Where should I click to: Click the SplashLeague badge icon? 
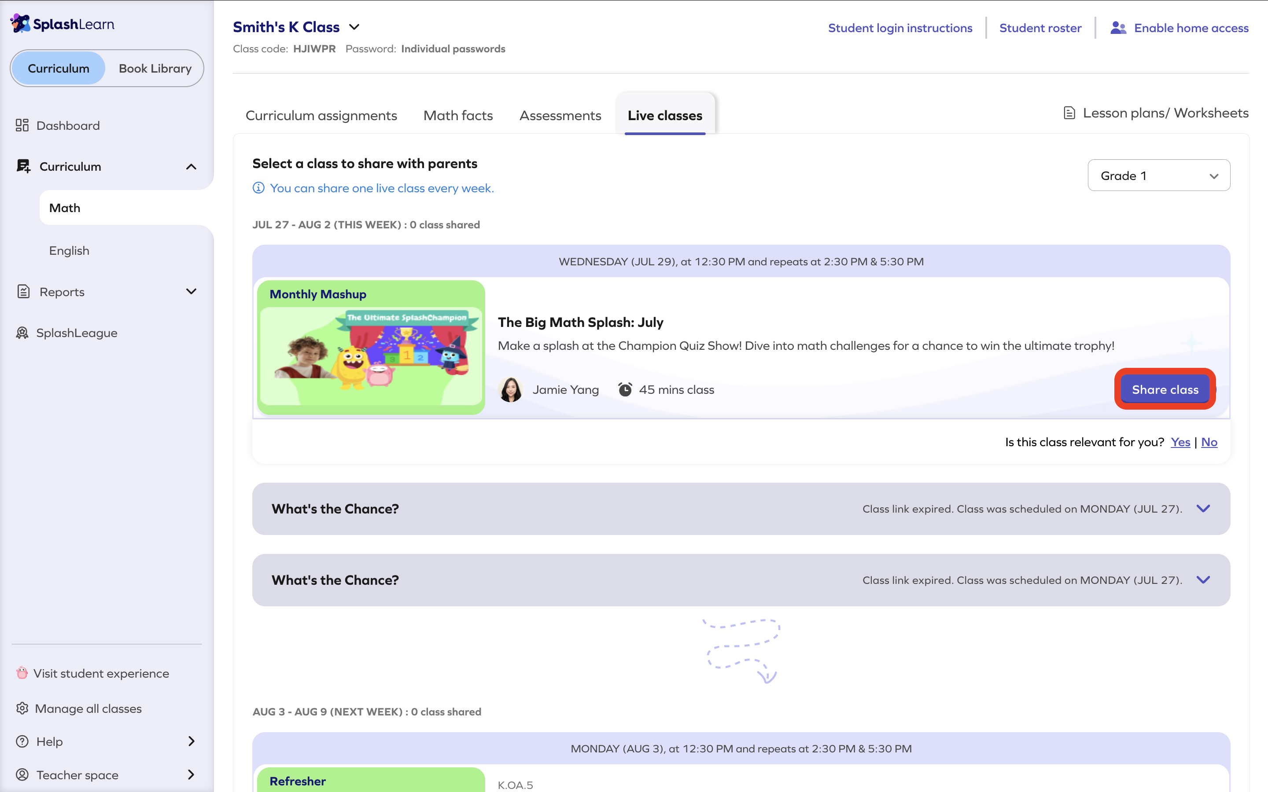(22, 333)
